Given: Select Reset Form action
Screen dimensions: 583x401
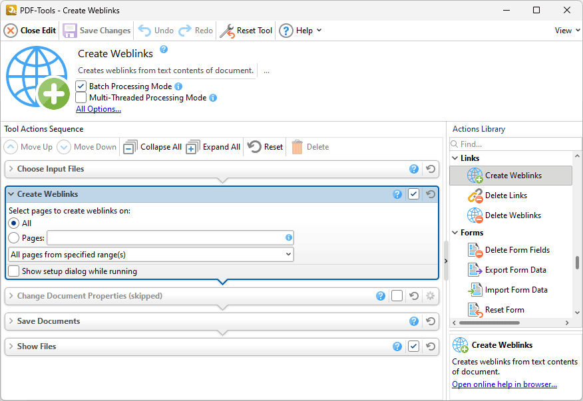Looking at the screenshot, I should point(511,310).
